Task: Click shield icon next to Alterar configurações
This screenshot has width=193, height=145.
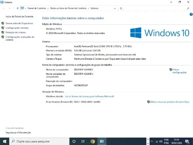Action: click(171, 70)
